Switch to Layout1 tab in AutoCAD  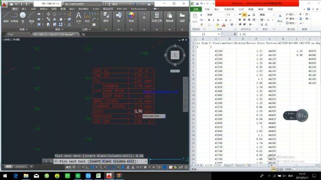[x=21, y=166]
